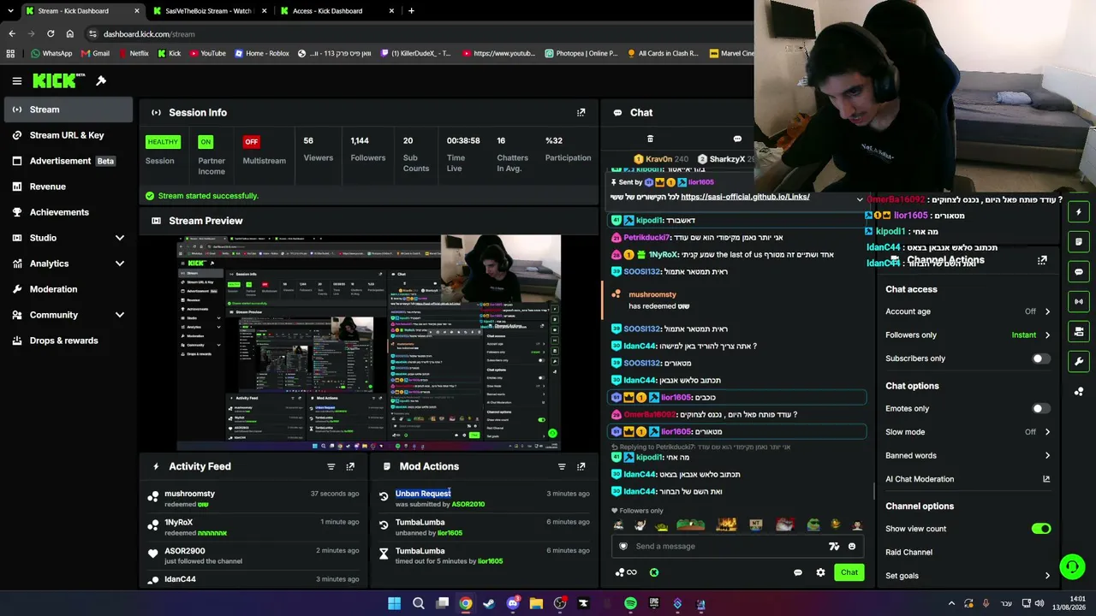1096x616 pixels.
Task: Select Stream in the sidebar
Action: click(67, 110)
